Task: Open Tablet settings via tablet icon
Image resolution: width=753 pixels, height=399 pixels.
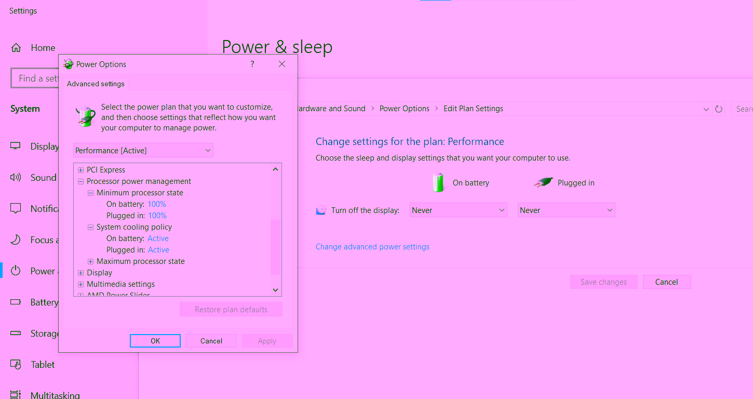Action: click(16, 364)
